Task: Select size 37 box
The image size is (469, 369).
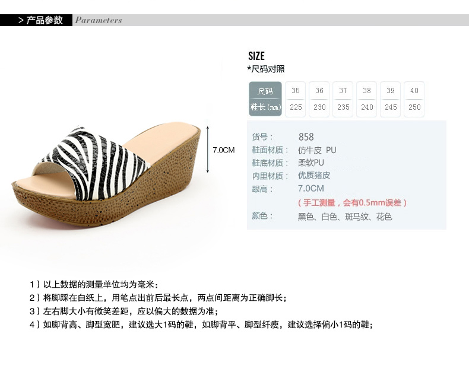Action: tap(343, 99)
